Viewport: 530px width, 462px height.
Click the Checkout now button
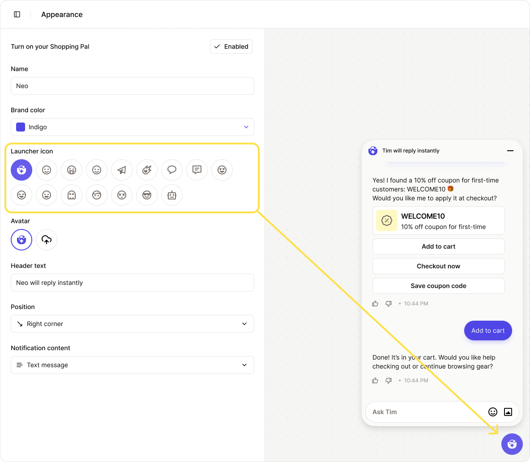[438, 266]
